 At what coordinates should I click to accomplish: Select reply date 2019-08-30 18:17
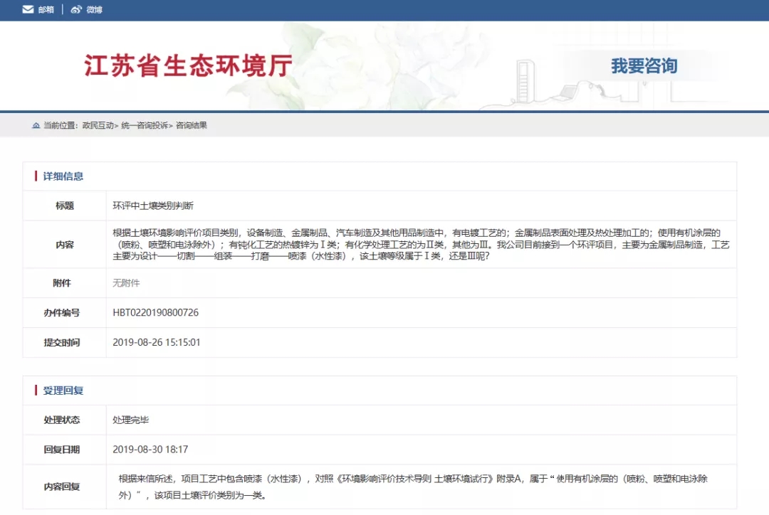[150, 450]
